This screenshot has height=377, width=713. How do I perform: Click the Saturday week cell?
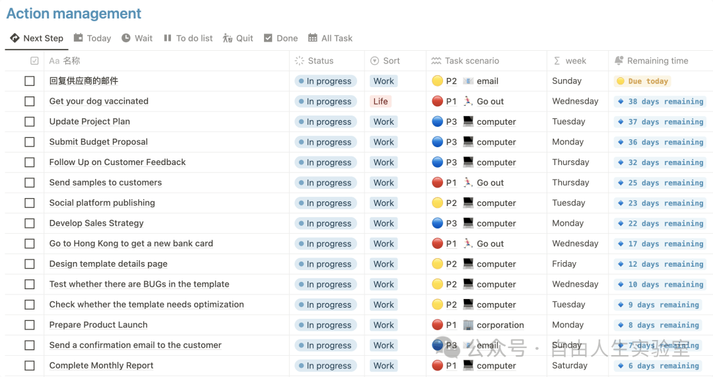569,365
